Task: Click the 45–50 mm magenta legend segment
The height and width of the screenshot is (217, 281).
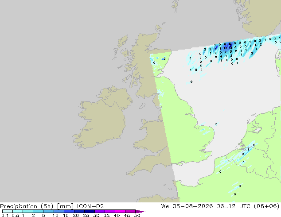Action: point(130,211)
